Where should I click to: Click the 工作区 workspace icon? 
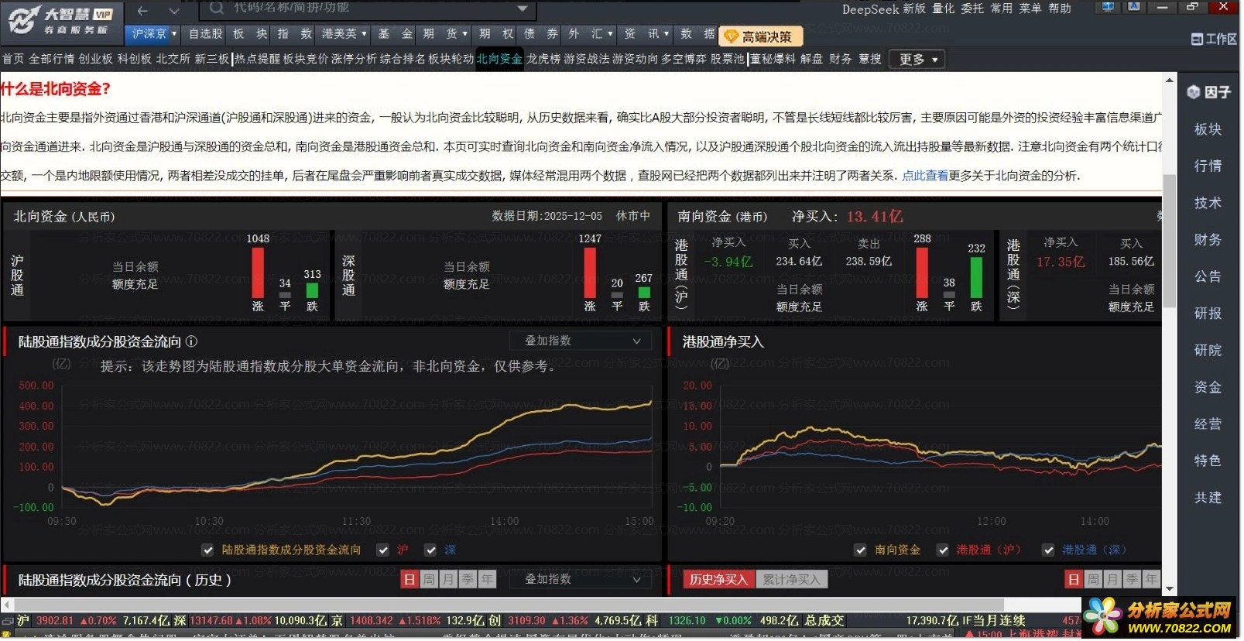(1213, 39)
